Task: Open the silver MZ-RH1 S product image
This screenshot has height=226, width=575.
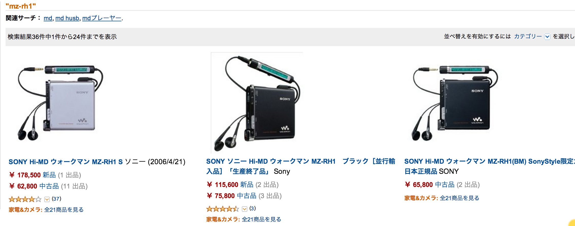Action: pyautogui.click(x=60, y=103)
